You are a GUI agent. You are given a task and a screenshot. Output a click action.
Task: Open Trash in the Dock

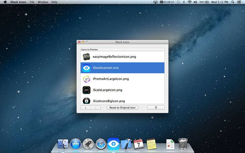(183, 144)
